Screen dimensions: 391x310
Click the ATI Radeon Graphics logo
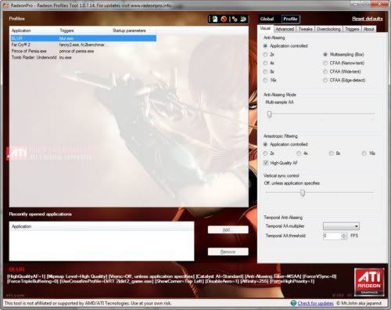click(x=369, y=283)
